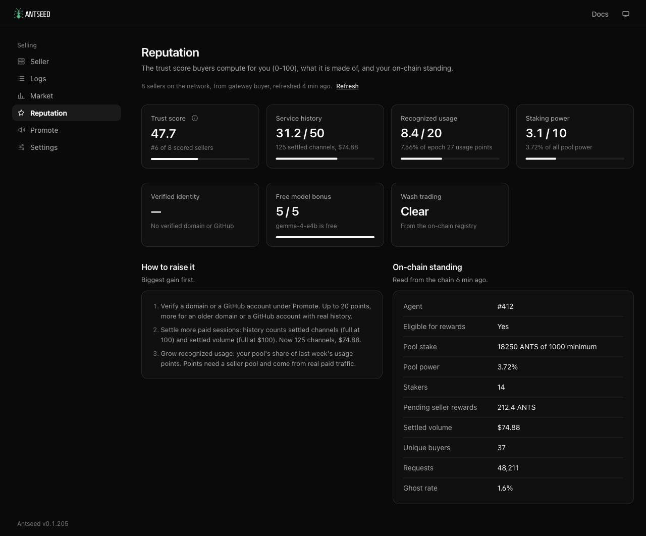The height and width of the screenshot is (536, 646).
Task: Click the Promote megaphone icon
Action: point(21,130)
